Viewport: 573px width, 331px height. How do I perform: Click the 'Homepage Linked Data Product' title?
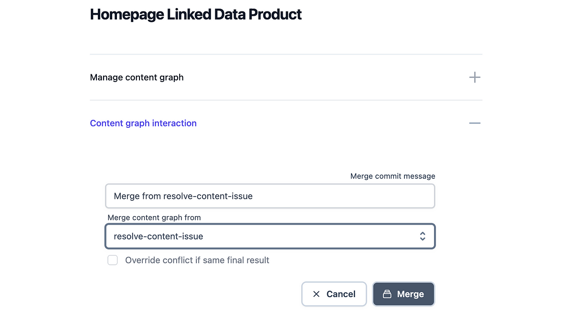click(x=196, y=14)
